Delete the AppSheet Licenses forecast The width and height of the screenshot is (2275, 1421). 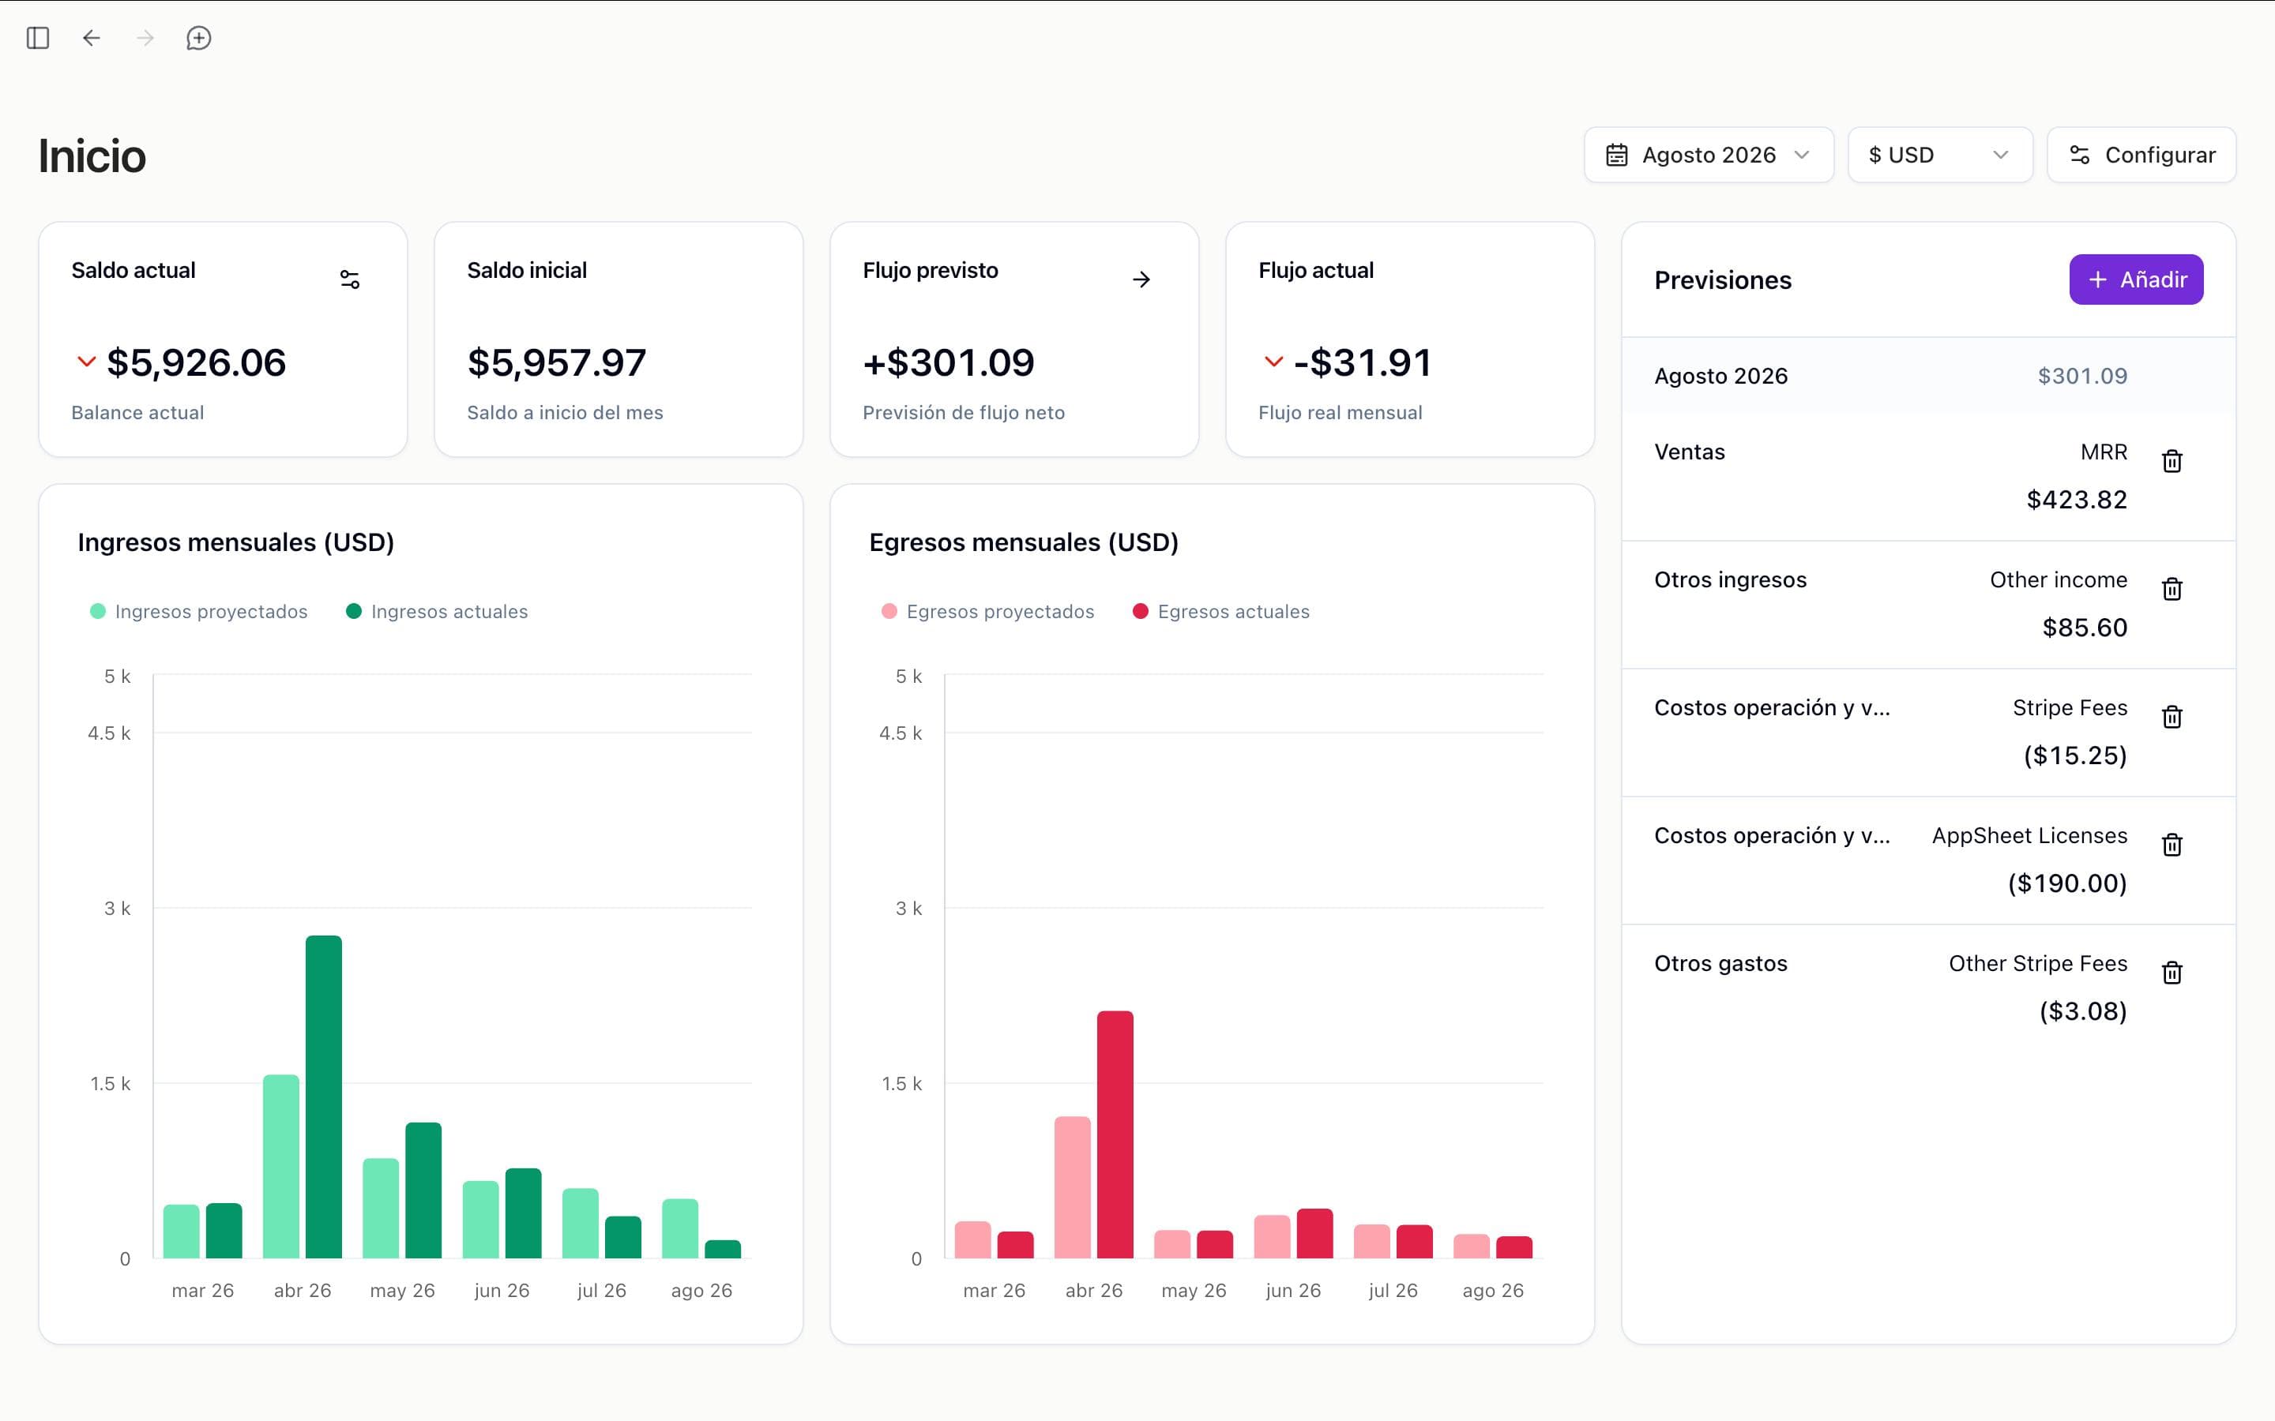[2172, 844]
